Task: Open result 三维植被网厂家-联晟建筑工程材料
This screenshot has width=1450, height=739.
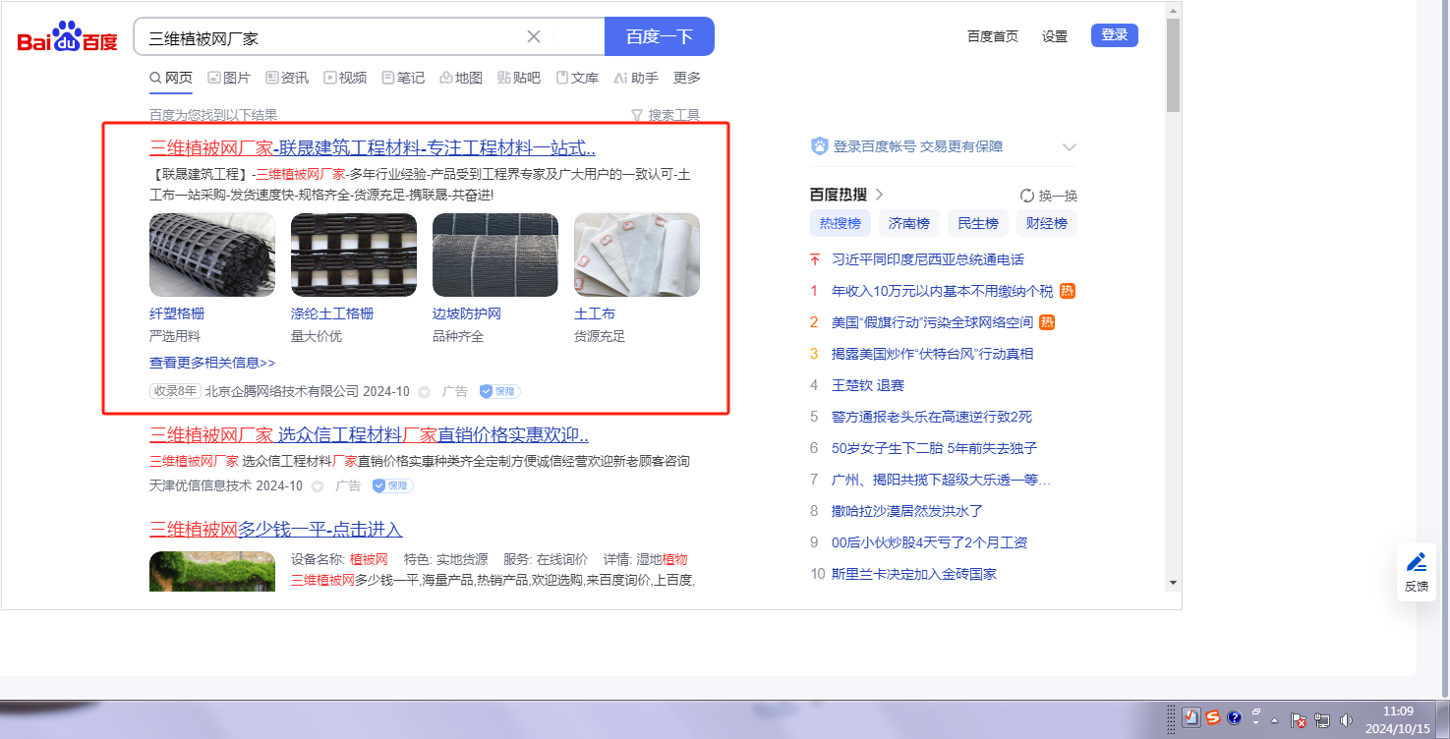Action: 373,148
